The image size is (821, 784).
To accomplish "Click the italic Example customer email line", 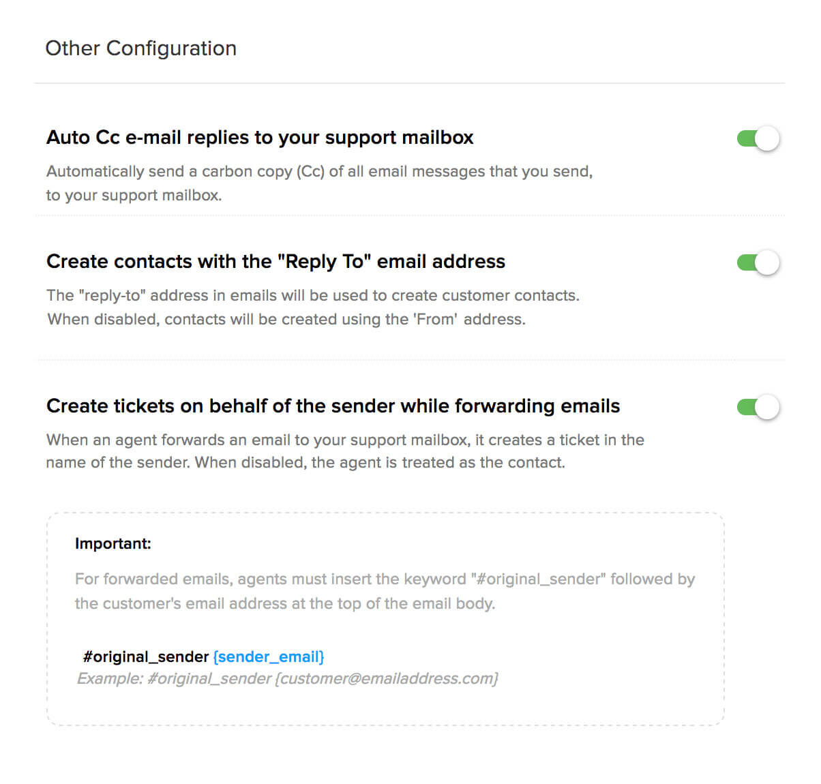I will [x=287, y=679].
